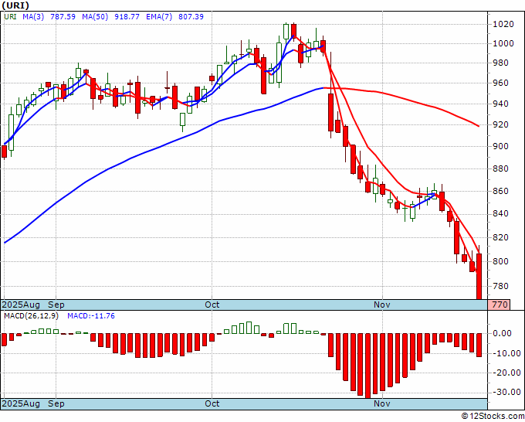The image size is (525, 422).
Task: Click the Sep label on MACD axis
Action: click(x=56, y=403)
